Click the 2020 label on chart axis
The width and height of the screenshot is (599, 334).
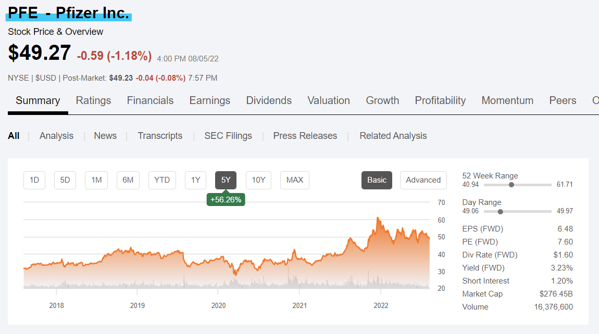pos(219,306)
